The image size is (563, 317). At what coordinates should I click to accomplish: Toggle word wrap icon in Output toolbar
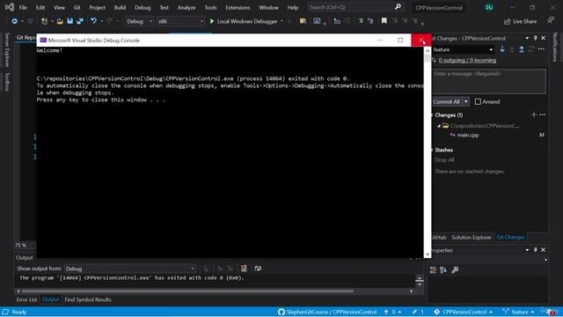tap(258, 269)
